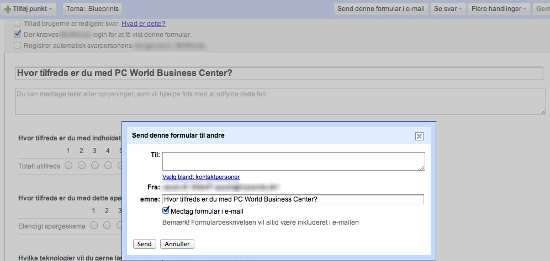Focus the emne subject field

coord(293,199)
